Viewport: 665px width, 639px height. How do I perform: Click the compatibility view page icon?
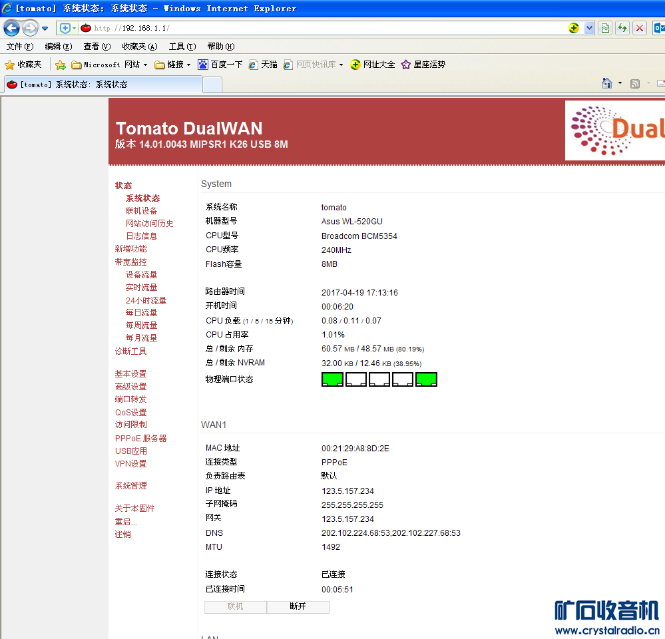(x=605, y=28)
